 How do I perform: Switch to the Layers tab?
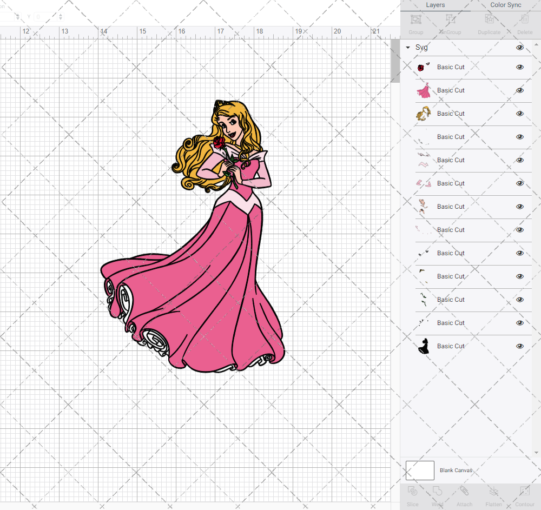pyautogui.click(x=435, y=5)
